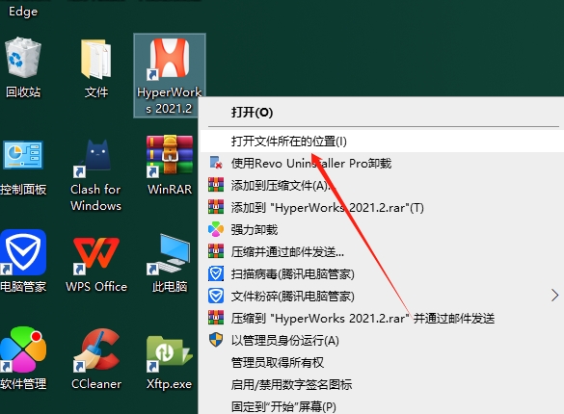
Task: Click the colorful clover icon beside 强力卸载
Action: click(216, 229)
